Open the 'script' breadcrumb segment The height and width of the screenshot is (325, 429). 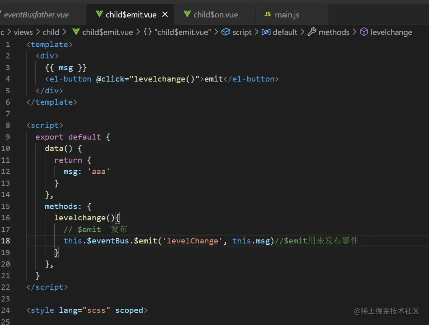(x=242, y=32)
